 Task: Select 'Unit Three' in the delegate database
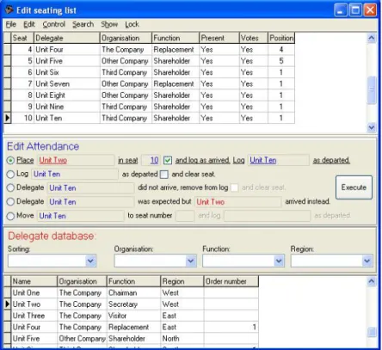click(34, 316)
